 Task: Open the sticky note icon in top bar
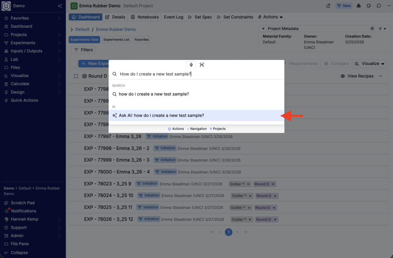(369, 6)
